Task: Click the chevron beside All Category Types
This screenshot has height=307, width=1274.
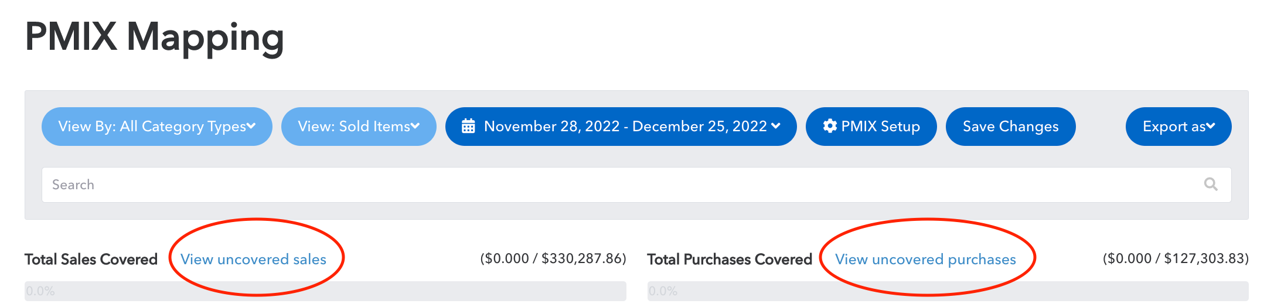Action: point(251,126)
